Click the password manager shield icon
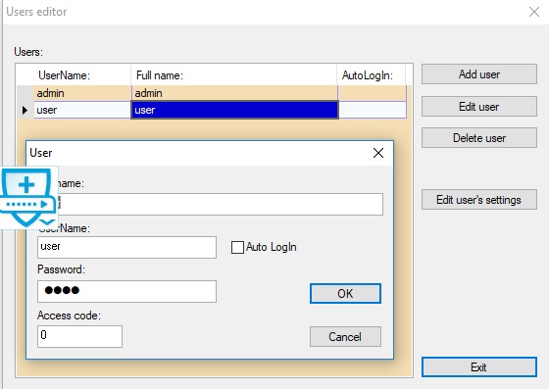This screenshot has width=549, height=389. click(28, 197)
